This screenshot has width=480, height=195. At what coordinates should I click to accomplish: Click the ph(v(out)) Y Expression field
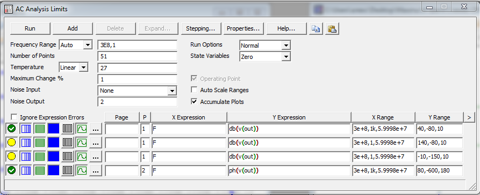pos(289,170)
